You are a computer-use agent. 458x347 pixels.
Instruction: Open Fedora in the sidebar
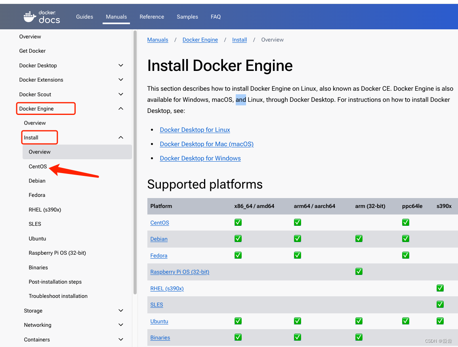(37, 195)
